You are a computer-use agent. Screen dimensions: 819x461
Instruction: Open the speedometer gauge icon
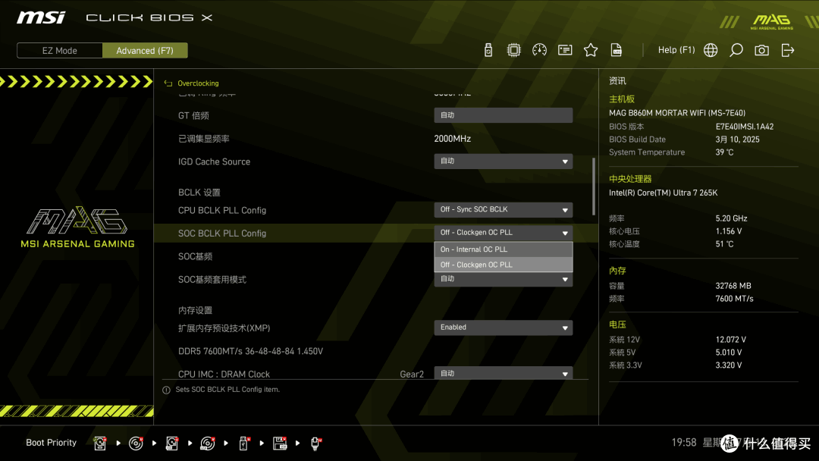539,50
